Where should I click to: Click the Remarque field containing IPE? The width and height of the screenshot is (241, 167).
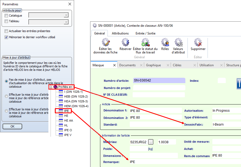point(185,162)
